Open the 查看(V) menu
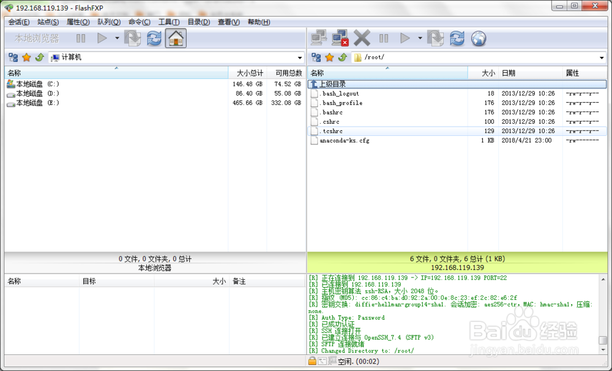 pos(229,22)
